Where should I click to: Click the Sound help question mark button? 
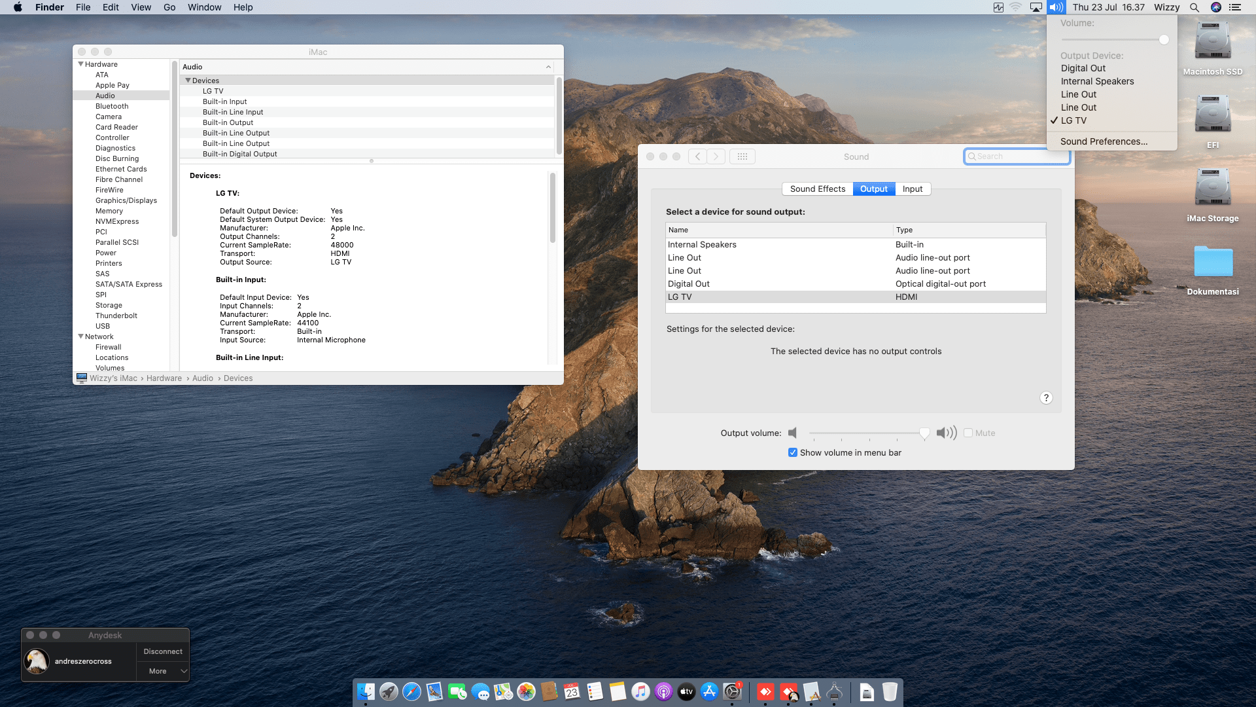pyautogui.click(x=1046, y=398)
